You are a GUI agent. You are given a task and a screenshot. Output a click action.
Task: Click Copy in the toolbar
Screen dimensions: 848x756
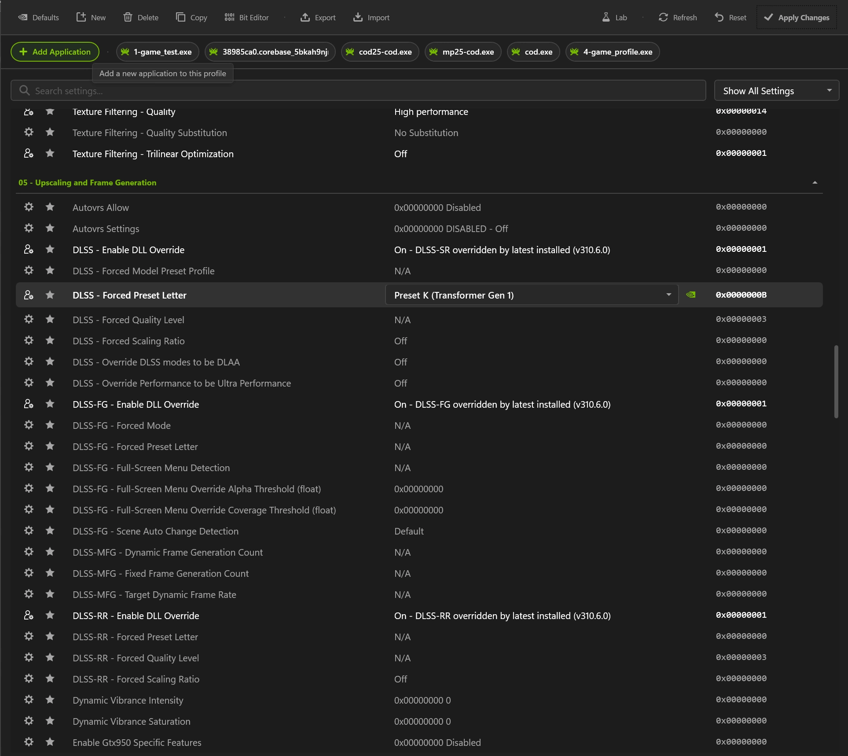point(191,18)
